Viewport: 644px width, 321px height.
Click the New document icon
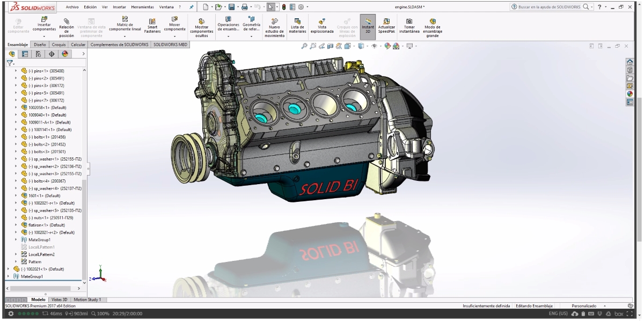pyautogui.click(x=207, y=7)
